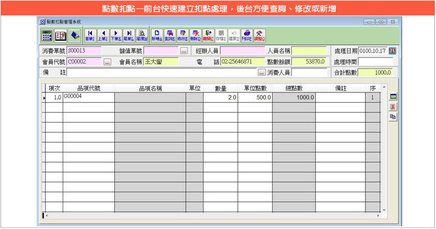
Task: Click the 新增 (add new) toolbar button
Action: [x=157, y=35]
